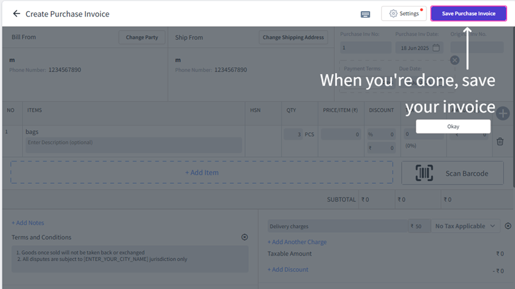515x289 pixels.
Task: Click Save Purchase Invoice
Action: pyautogui.click(x=468, y=14)
